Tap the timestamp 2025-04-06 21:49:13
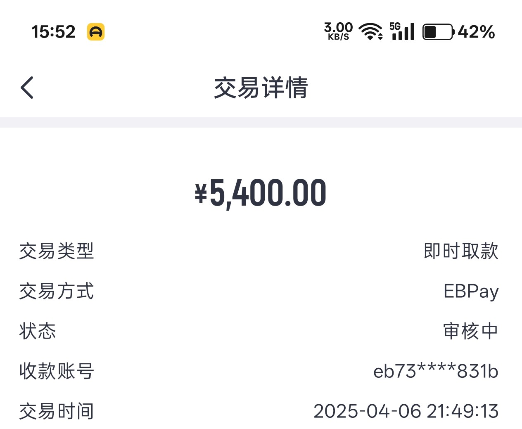 point(406,411)
